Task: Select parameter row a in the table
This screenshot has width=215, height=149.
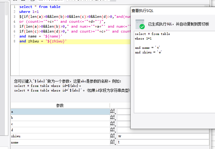Action: (x=60, y=112)
